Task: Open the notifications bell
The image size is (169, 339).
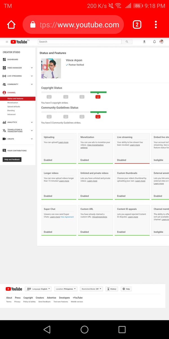Action: [x=154, y=42]
